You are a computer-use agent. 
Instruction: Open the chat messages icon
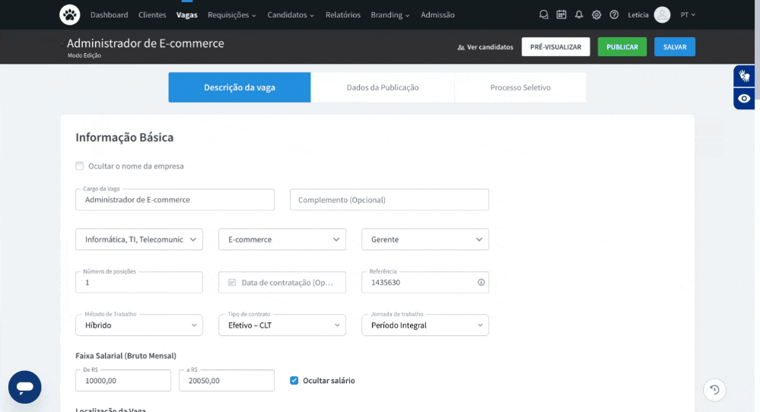[x=543, y=14]
